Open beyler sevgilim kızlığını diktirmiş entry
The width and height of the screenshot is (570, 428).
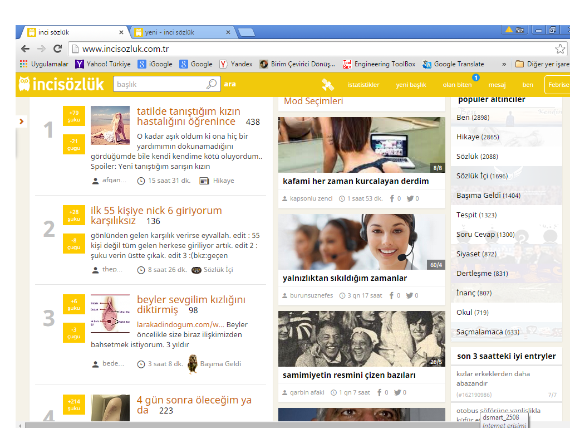pos(191,305)
